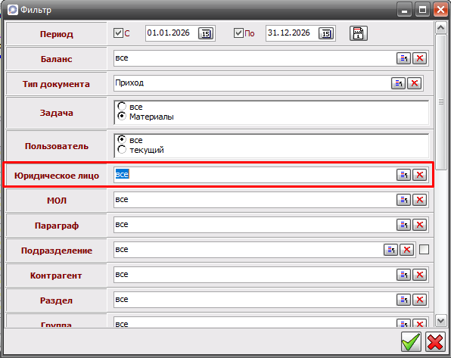Cancel filter with red cross button
This screenshot has width=451, height=358.
435,341
